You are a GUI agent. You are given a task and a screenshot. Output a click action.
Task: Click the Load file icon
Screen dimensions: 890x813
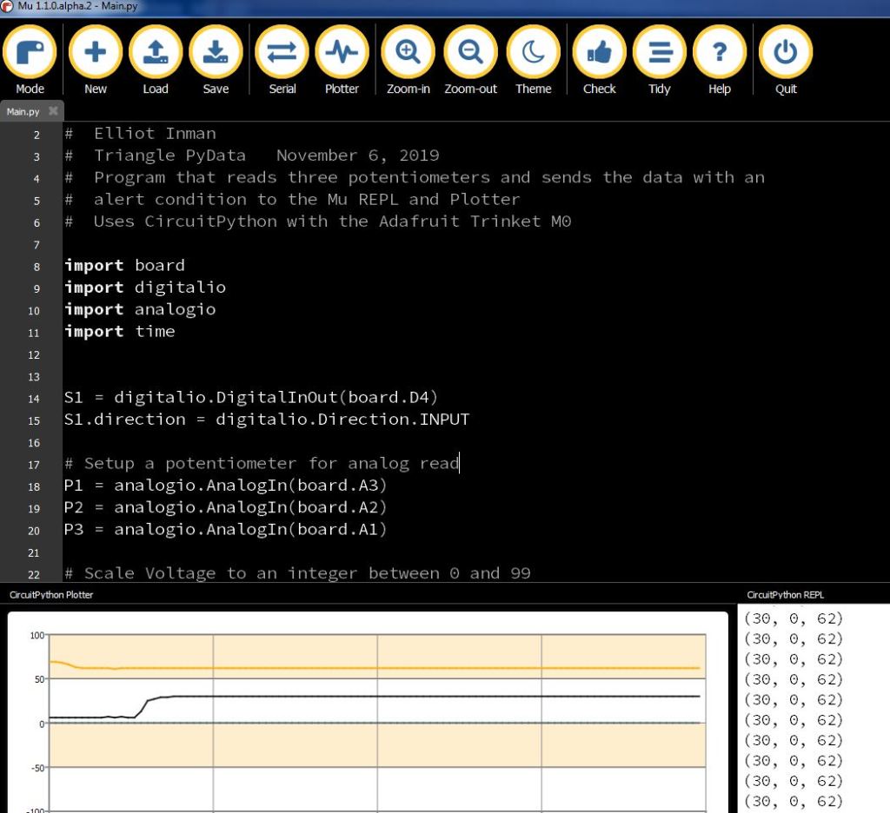[x=156, y=54]
